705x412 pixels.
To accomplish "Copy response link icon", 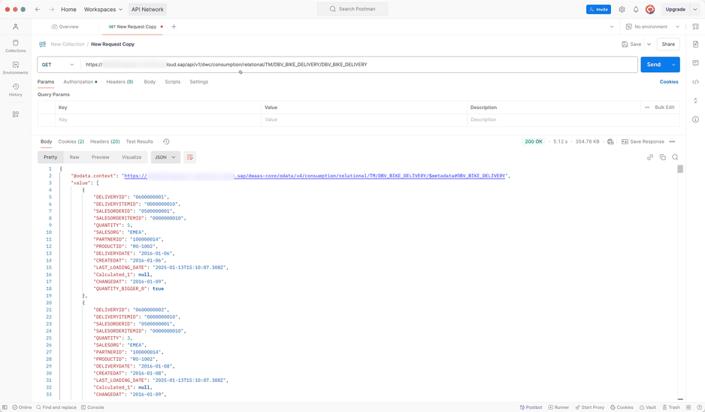I will 649,157.
